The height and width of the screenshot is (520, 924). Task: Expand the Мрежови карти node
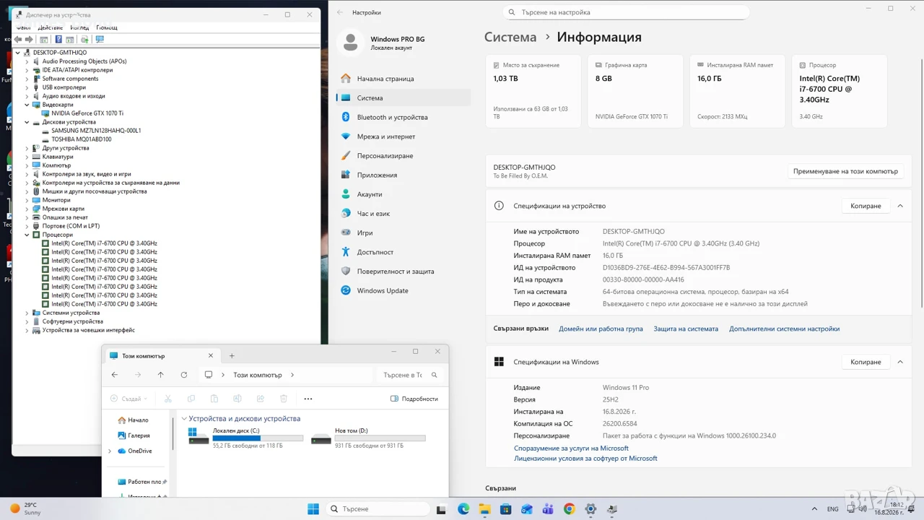(27, 209)
